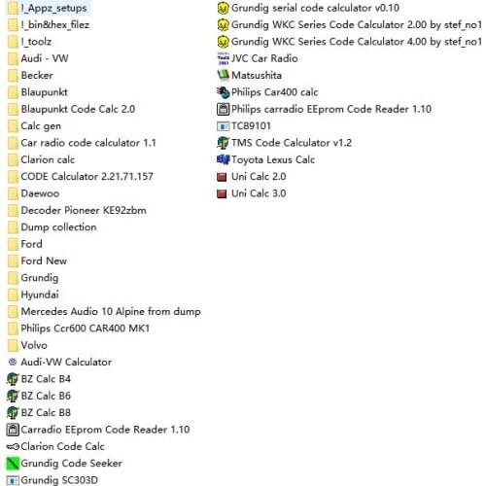The width and height of the screenshot is (486, 486).
Task: Select the Uni Calc 2.0 red icon
Action: click(222, 177)
